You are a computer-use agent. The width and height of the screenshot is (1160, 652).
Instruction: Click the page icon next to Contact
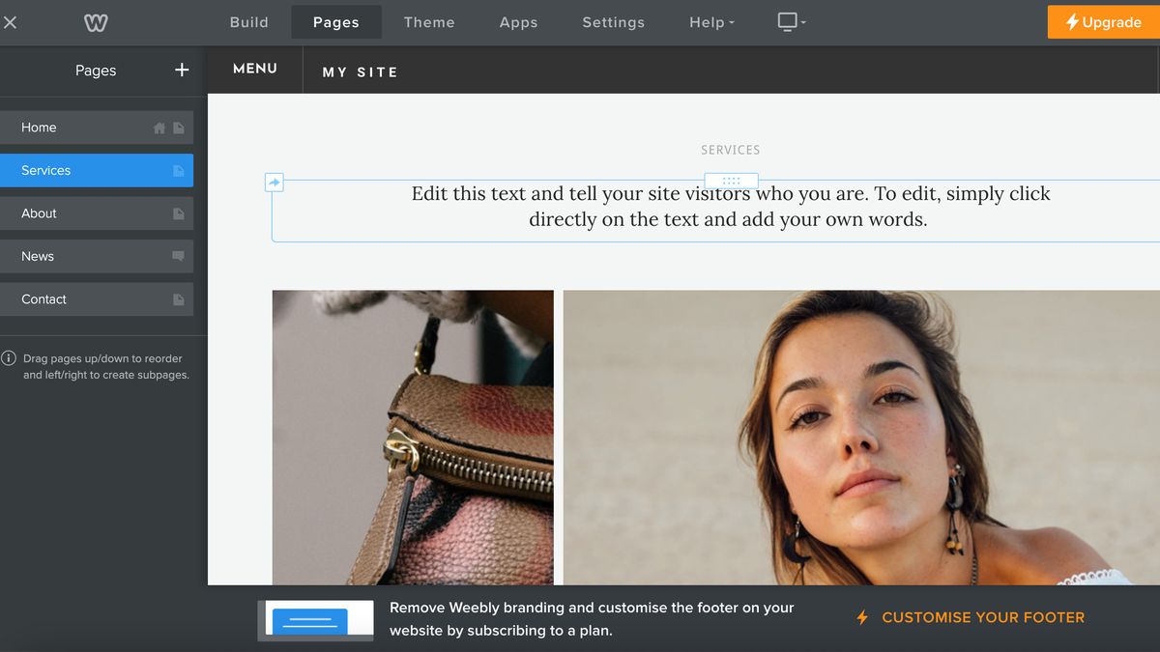click(180, 298)
